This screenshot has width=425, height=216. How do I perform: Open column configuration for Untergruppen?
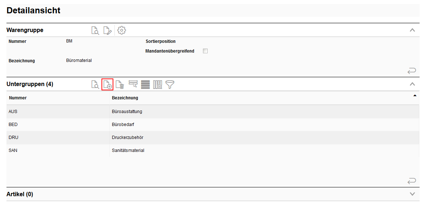click(158, 85)
